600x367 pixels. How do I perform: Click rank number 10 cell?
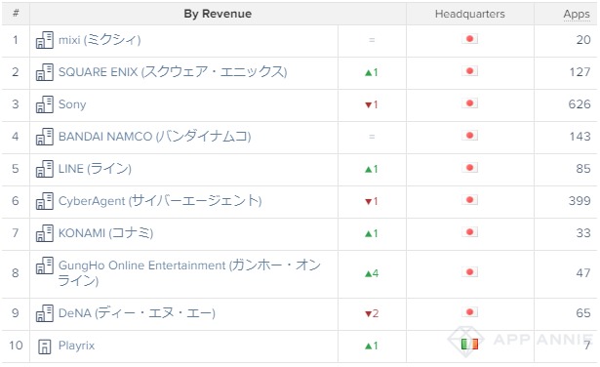(16, 346)
